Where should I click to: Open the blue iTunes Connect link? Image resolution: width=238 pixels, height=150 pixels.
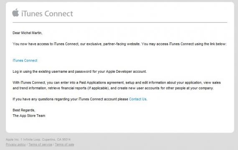pos(25,61)
